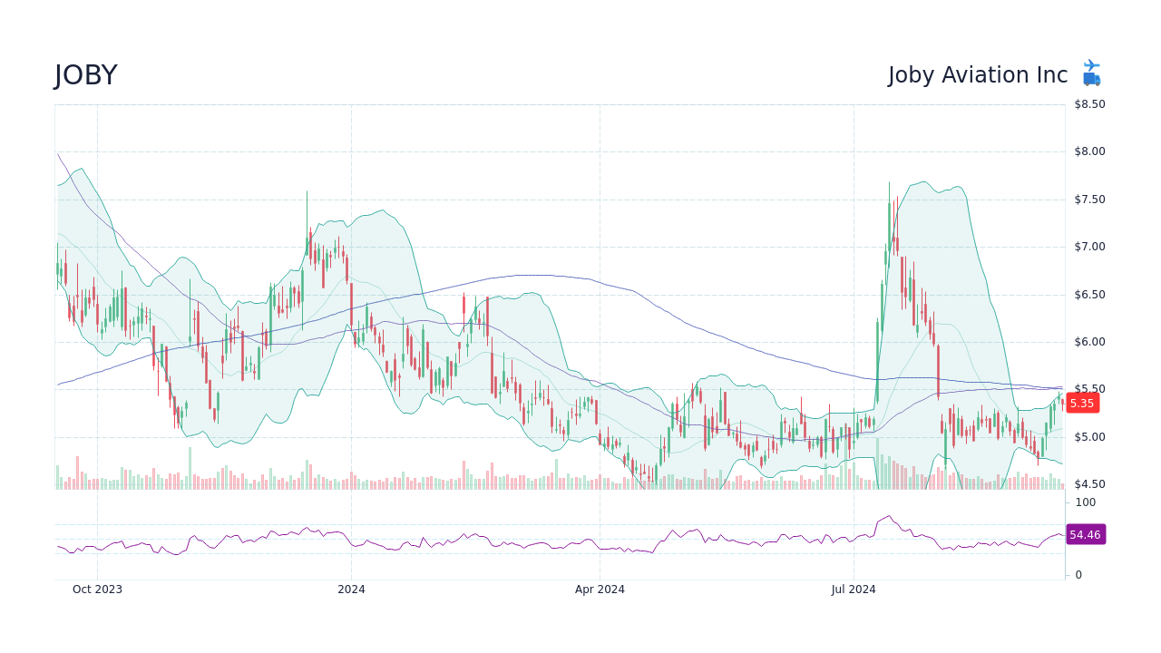Click the red 5.35 current price badge

point(1082,404)
